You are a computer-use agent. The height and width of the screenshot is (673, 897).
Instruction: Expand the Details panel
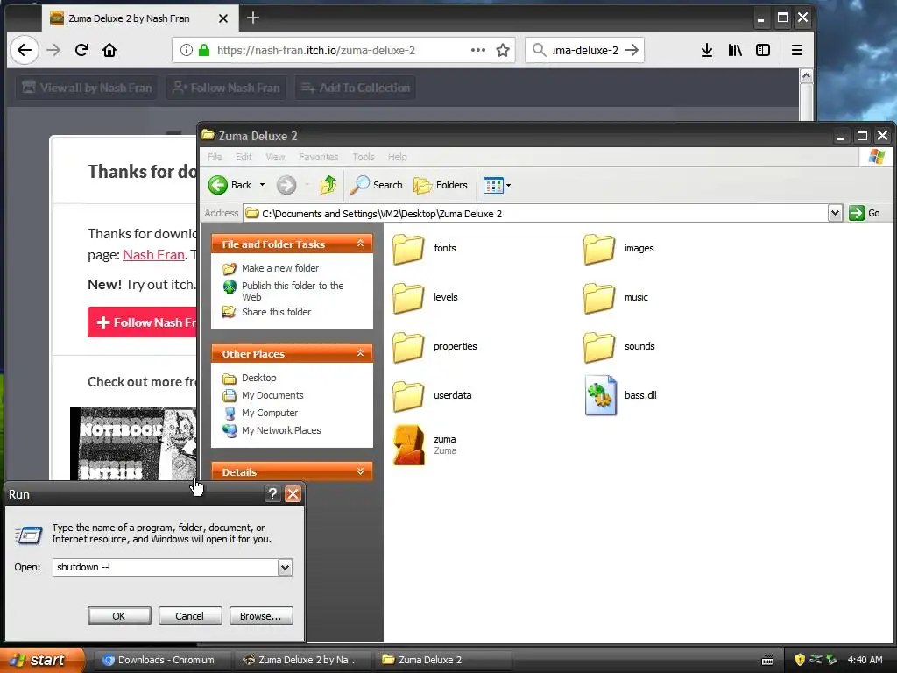(360, 471)
